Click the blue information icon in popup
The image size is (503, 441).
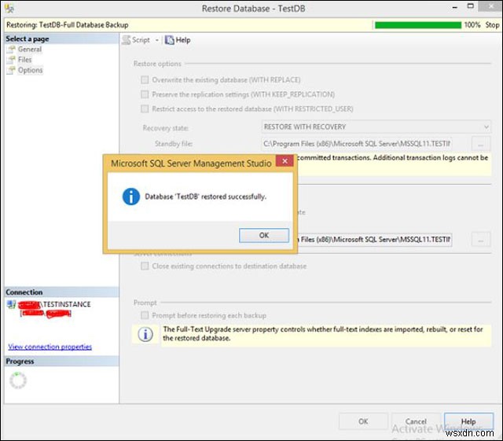point(131,197)
